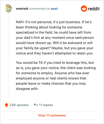Select the "258 upvotes" count label
104x124 pixels.
click(19, 105)
